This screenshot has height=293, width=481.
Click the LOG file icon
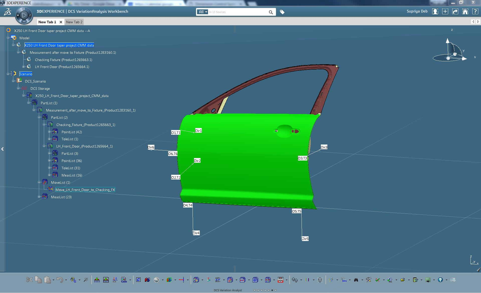(415, 280)
